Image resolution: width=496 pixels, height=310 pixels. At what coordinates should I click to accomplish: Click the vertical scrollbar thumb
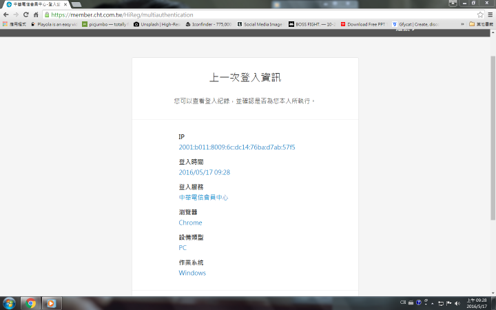tap(493, 138)
